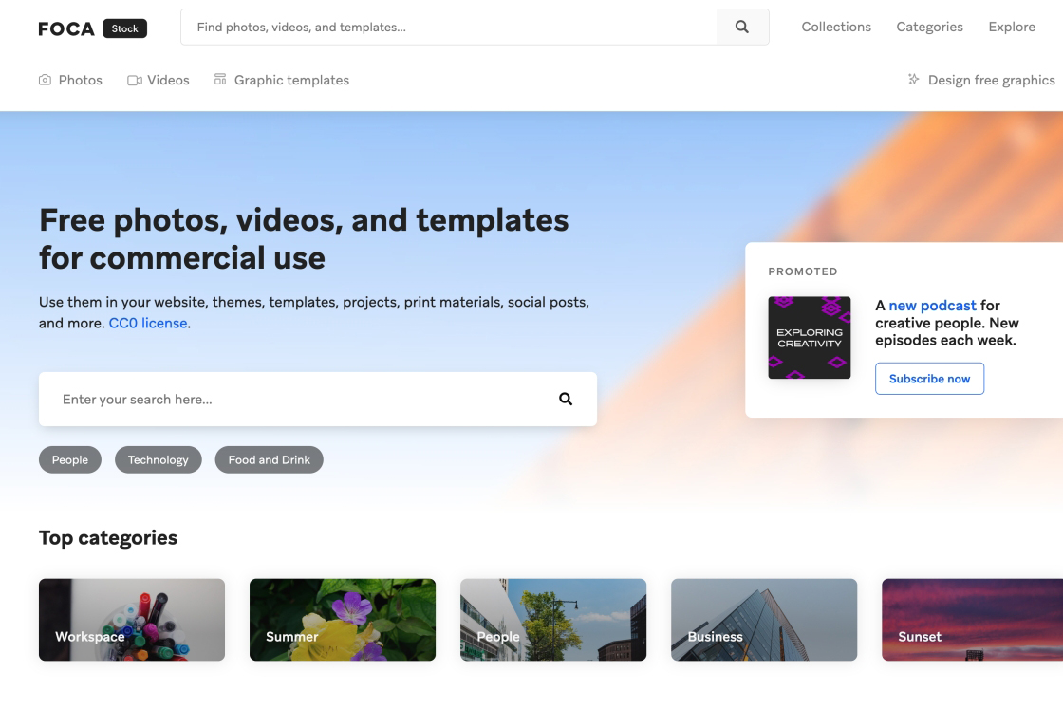
Task: Click the sparkle icon beside Design free graphics
Action: click(914, 80)
